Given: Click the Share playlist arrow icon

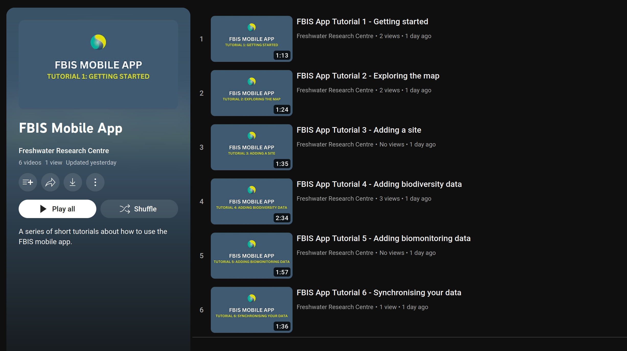Looking at the screenshot, I should (50, 182).
